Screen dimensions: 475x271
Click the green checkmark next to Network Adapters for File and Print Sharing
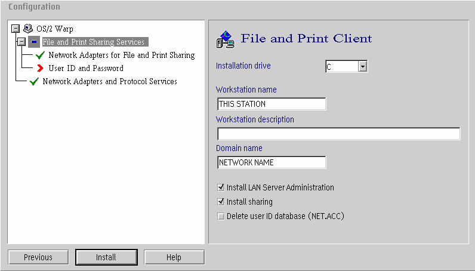pos(40,55)
